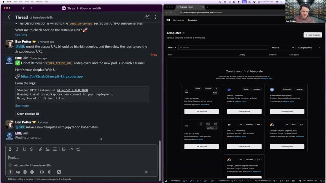Insert a code block in reply
The width and height of the screenshot is (326, 183).
78,149
